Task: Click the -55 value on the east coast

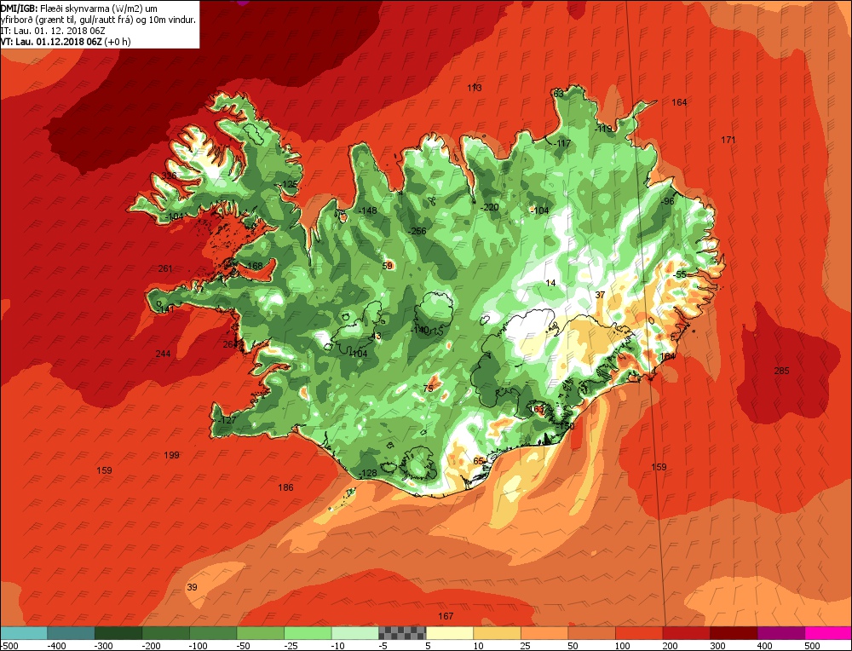Action: (x=680, y=275)
